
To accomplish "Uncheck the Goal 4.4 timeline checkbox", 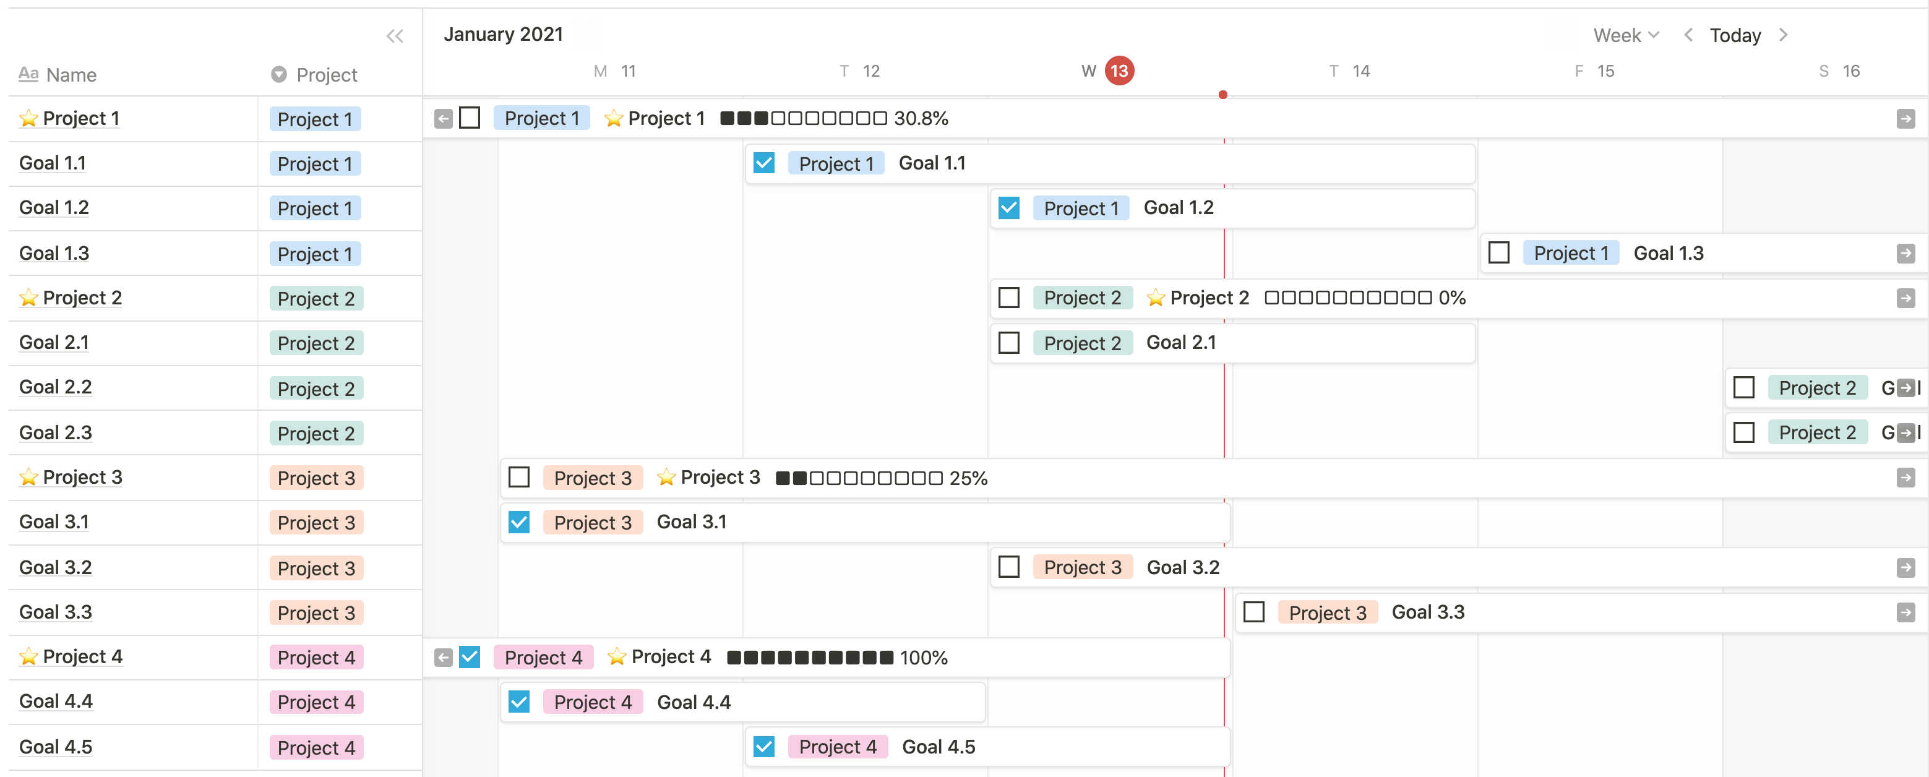I will click(519, 702).
